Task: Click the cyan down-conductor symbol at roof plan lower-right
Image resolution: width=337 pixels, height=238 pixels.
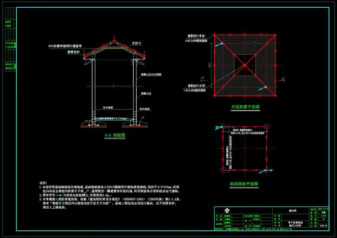Action: 266,88
